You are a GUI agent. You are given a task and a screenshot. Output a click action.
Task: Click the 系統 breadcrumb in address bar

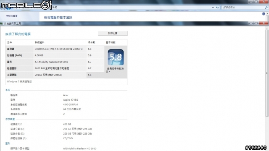[55, 8]
